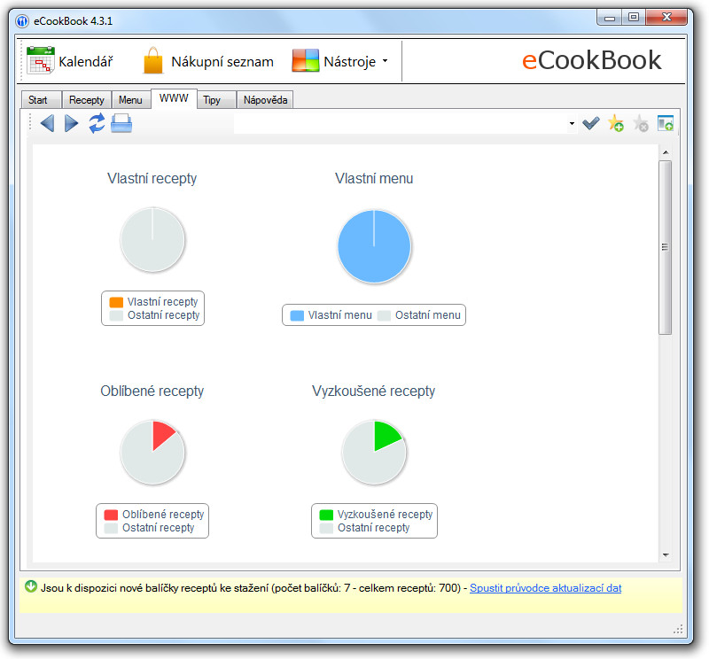This screenshot has height=659, width=709.
Task: Click the Nástroje colorful tools icon
Action: 305,60
